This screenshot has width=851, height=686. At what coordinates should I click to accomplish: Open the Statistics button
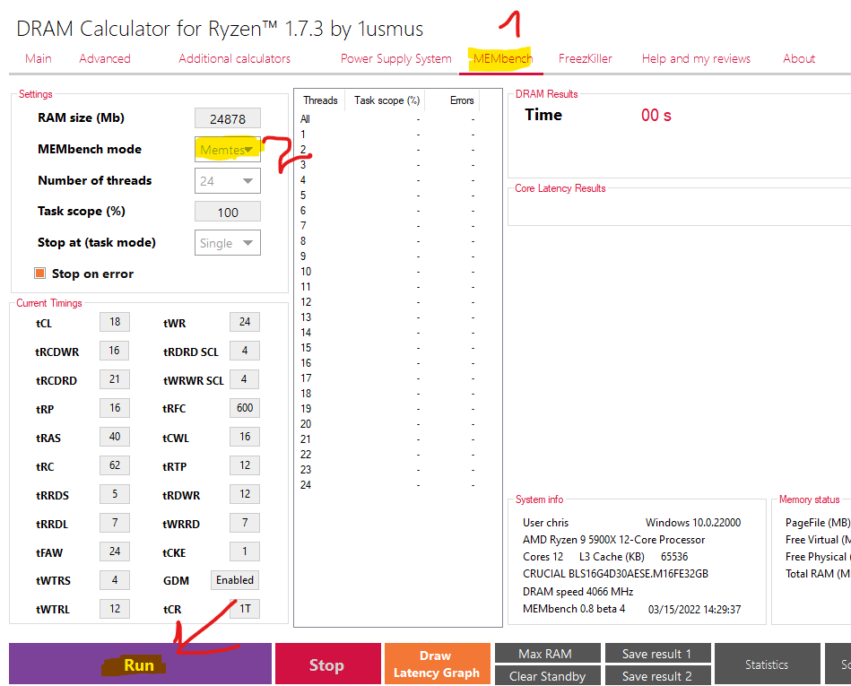pos(768,664)
